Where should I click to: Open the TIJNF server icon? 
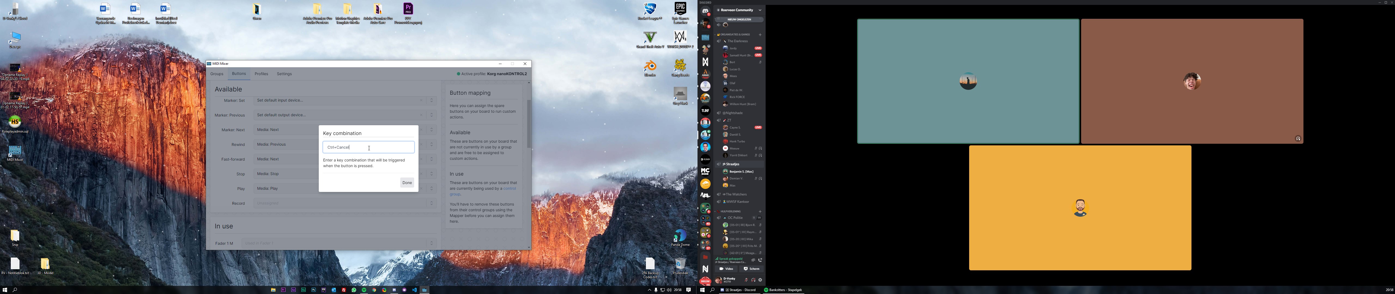click(x=705, y=111)
